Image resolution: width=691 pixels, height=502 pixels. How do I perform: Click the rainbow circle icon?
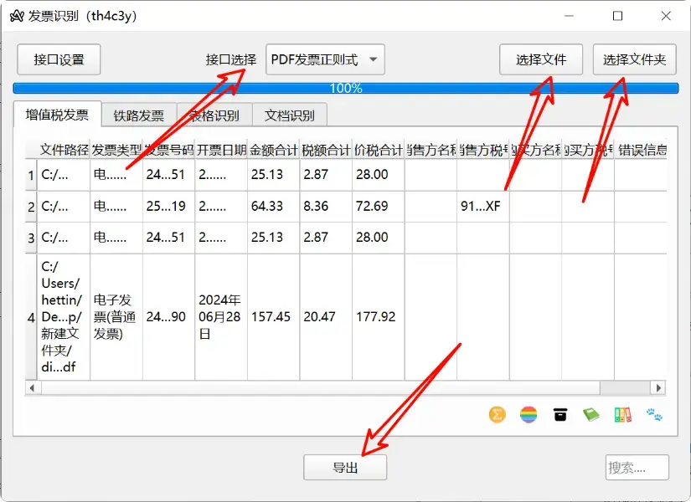tap(529, 414)
